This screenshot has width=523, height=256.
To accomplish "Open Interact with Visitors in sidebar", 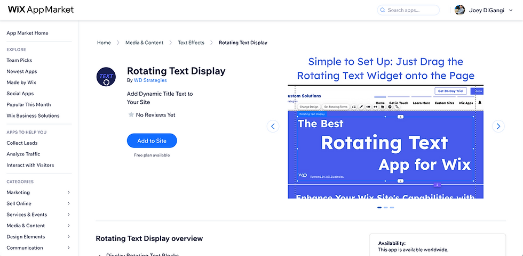I will point(30,165).
